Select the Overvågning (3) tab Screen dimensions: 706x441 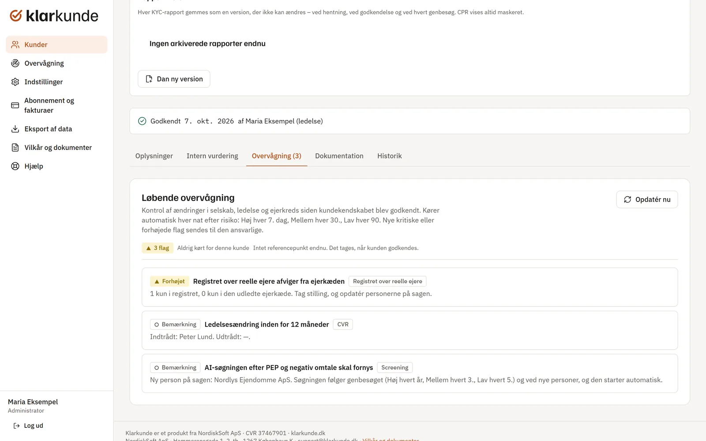[x=277, y=156]
